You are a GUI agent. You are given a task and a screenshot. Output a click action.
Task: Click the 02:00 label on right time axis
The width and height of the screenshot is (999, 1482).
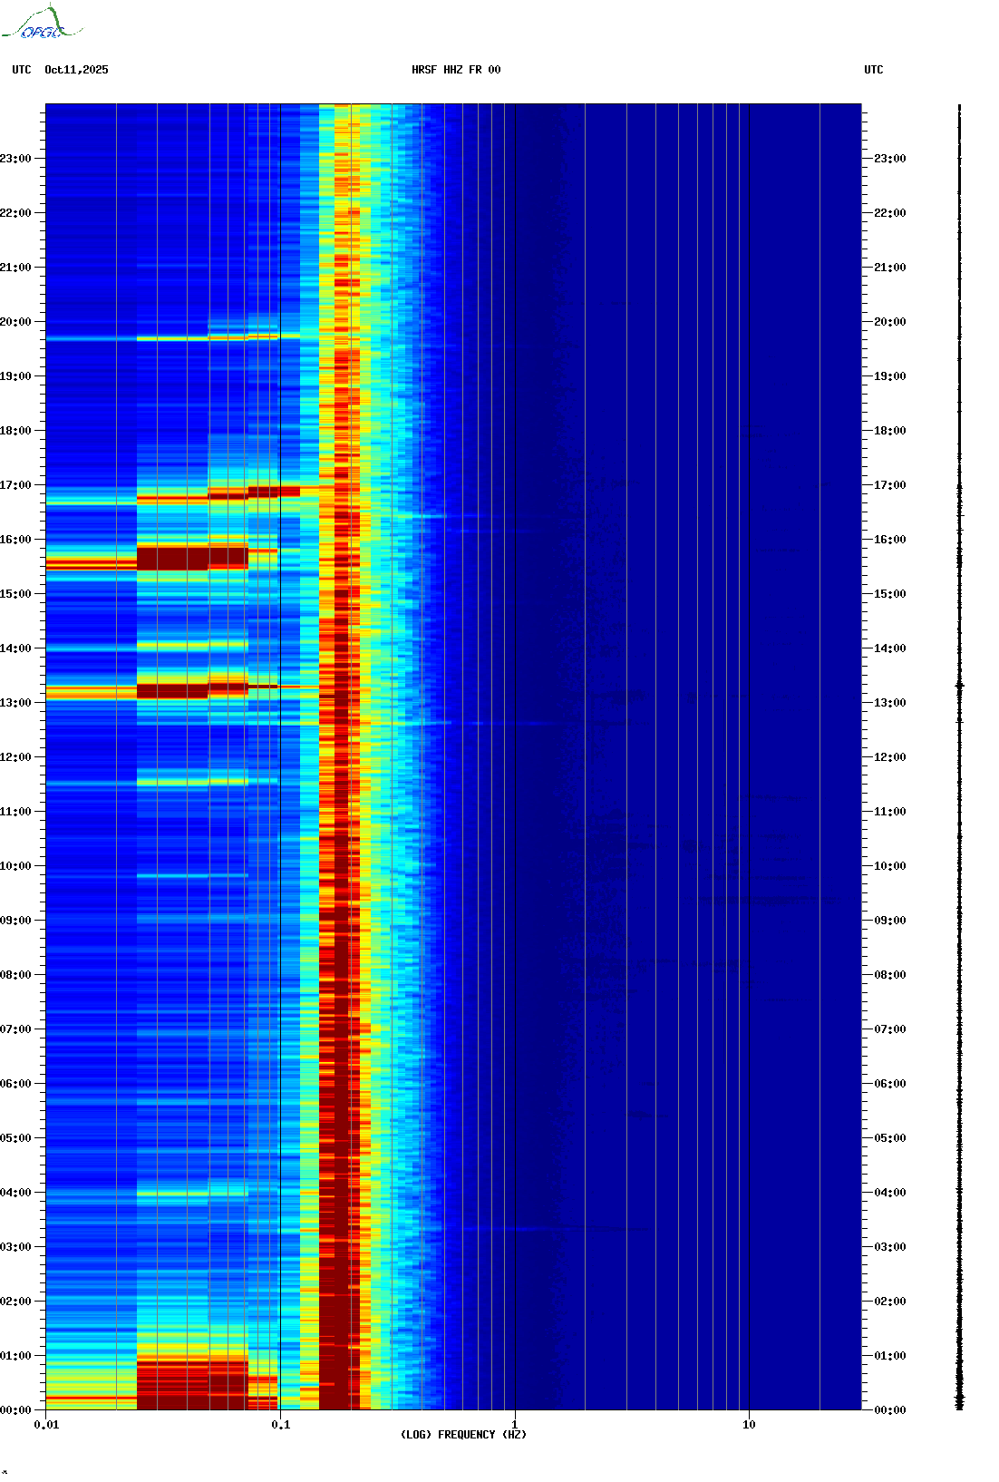[890, 1302]
